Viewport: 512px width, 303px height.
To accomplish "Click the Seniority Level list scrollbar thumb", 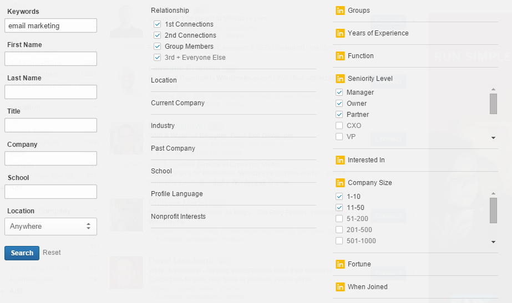I will click(493, 104).
